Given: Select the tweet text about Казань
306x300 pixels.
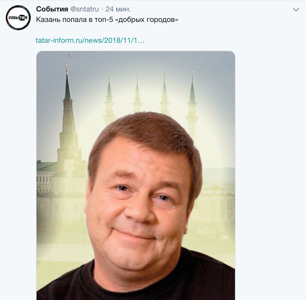Looking at the screenshot, I should pyautogui.click(x=107, y=20).
